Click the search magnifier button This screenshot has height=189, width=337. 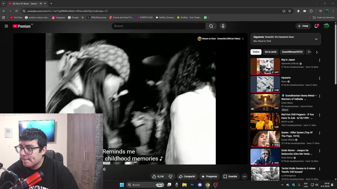click(211, 26)
